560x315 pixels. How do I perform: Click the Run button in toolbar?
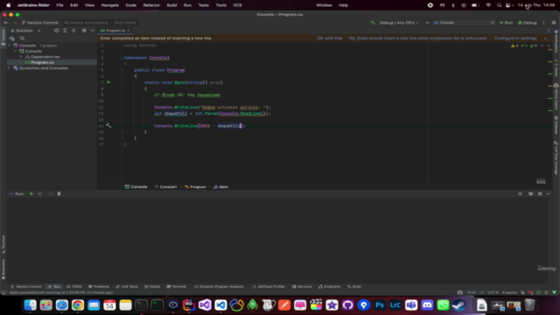pyautogui.click(x=506, y=23)
